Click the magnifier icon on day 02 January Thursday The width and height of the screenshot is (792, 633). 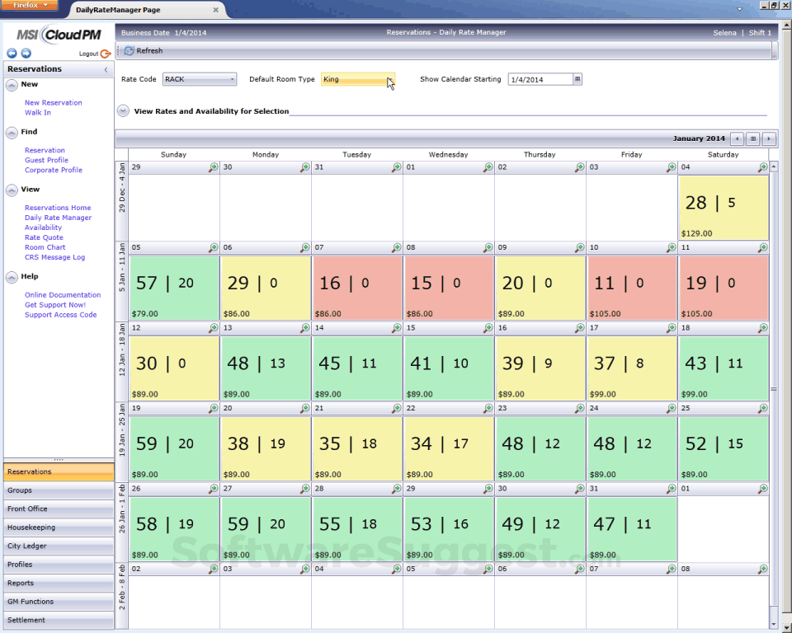pyautogui.click(x=579, y=167)
